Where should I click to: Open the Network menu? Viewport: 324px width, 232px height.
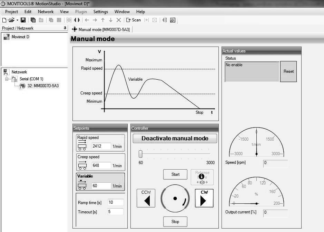[x=46, y=12]
